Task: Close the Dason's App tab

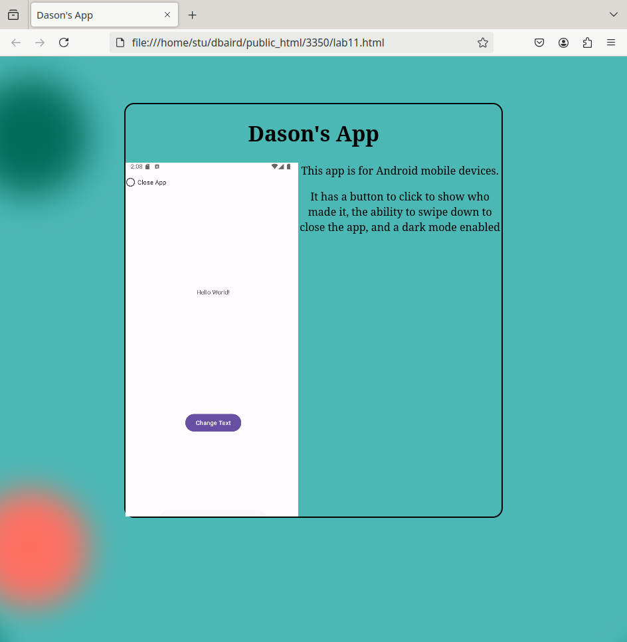Action: (x=167, y=15)
